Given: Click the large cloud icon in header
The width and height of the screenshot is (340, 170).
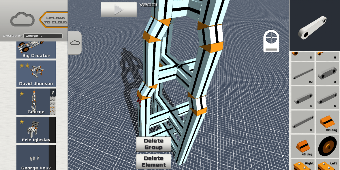Looking at the screenshot, I should pyautogui.click(x=22, y=20).
